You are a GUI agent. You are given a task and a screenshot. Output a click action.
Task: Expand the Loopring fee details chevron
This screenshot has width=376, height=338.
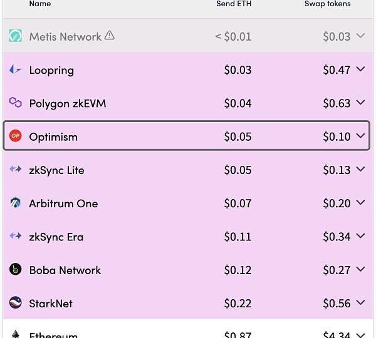pos(360,69)
